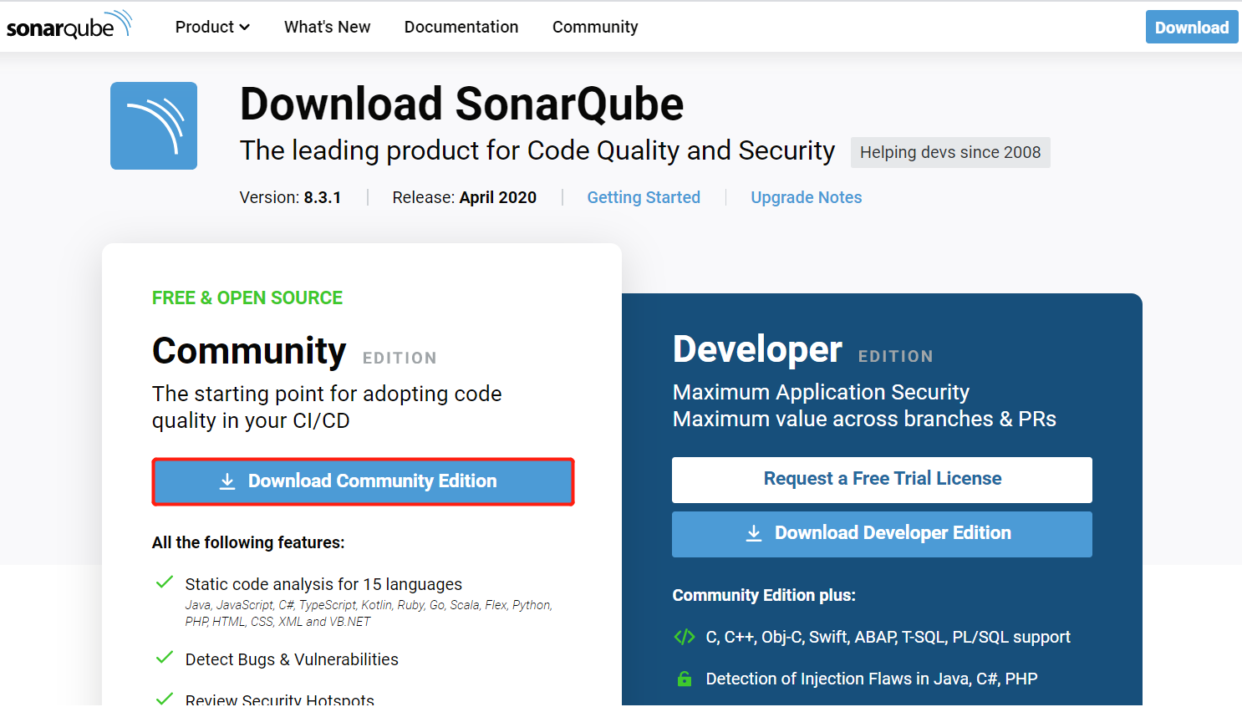Image resolution: width=1242 pixels, height=707 pixels.
Task: Click the Detect Bugs & Vulnerabilities text
Action: 292,659
